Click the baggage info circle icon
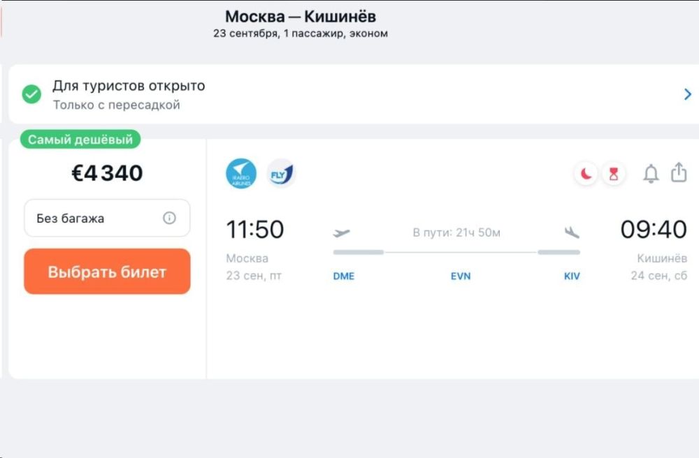 coord(169,218)
